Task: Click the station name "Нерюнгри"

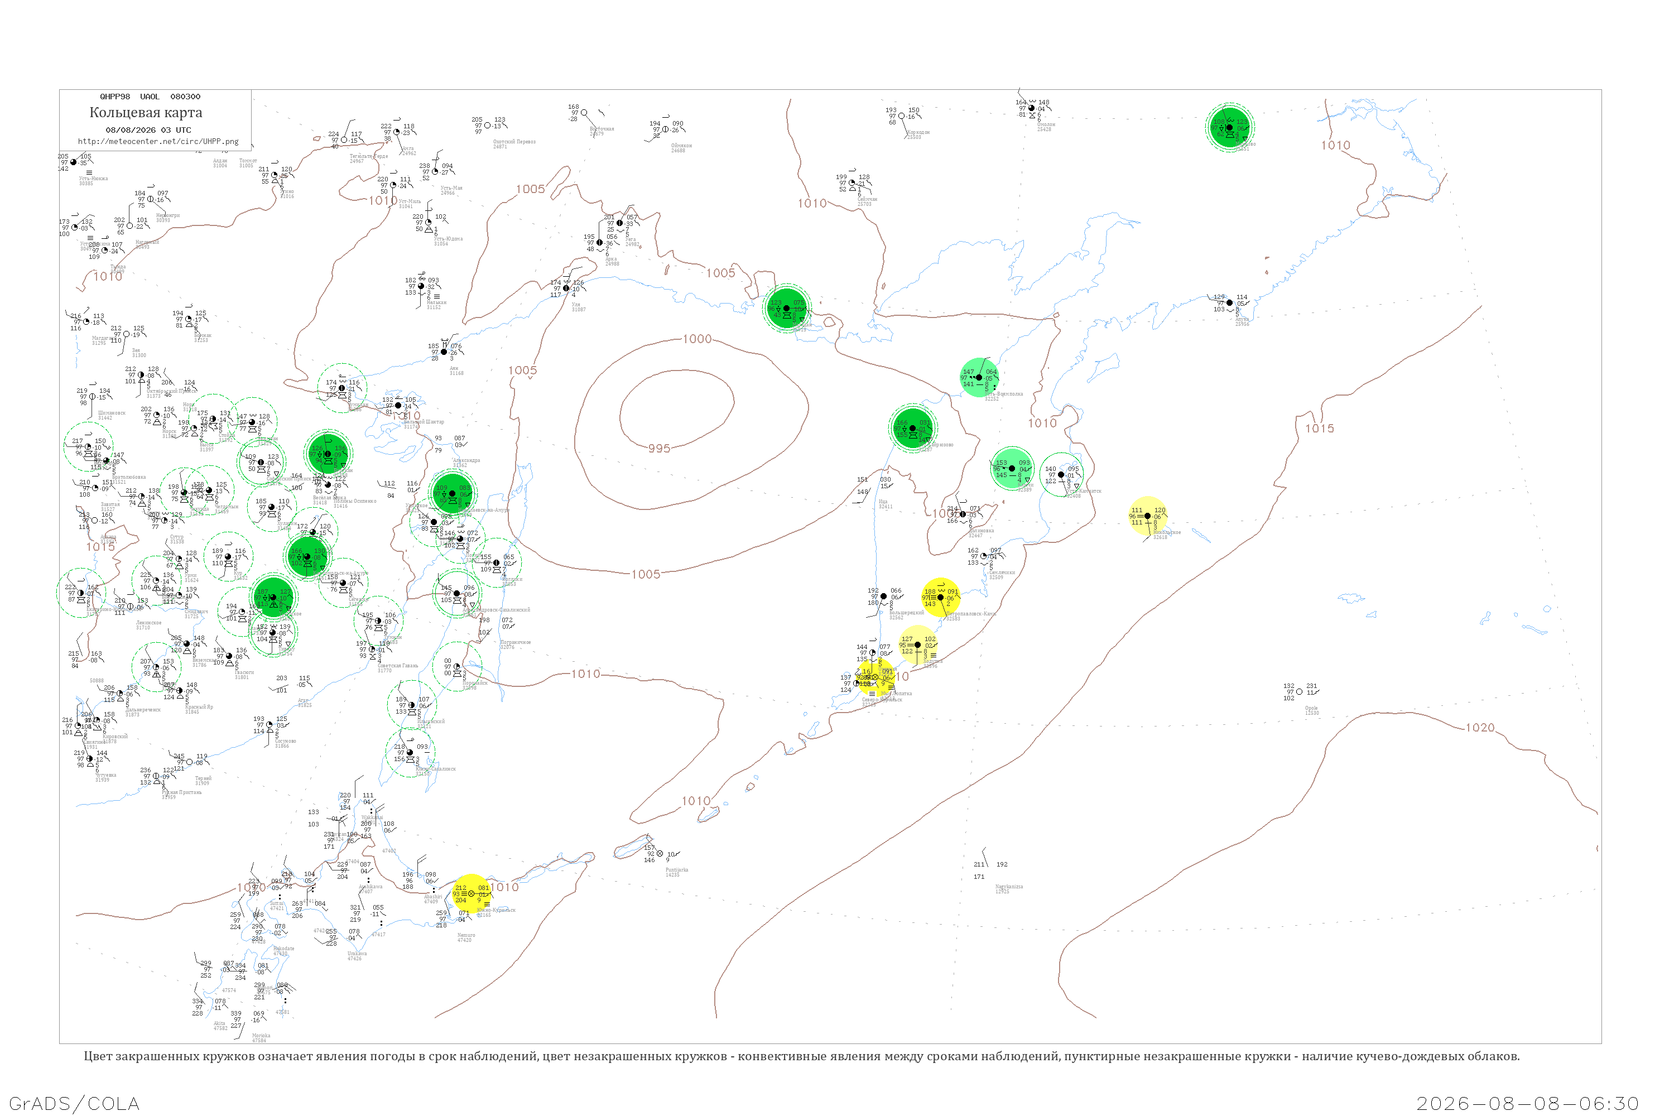Action: [168, 215]
